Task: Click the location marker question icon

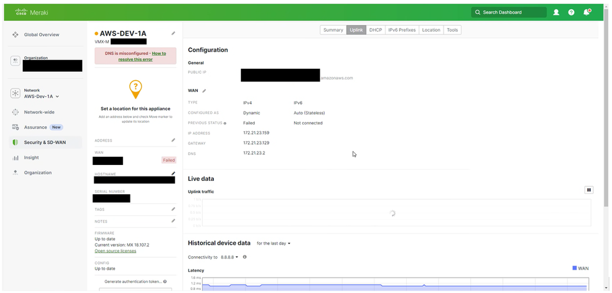Action: [x=135, y=89]
